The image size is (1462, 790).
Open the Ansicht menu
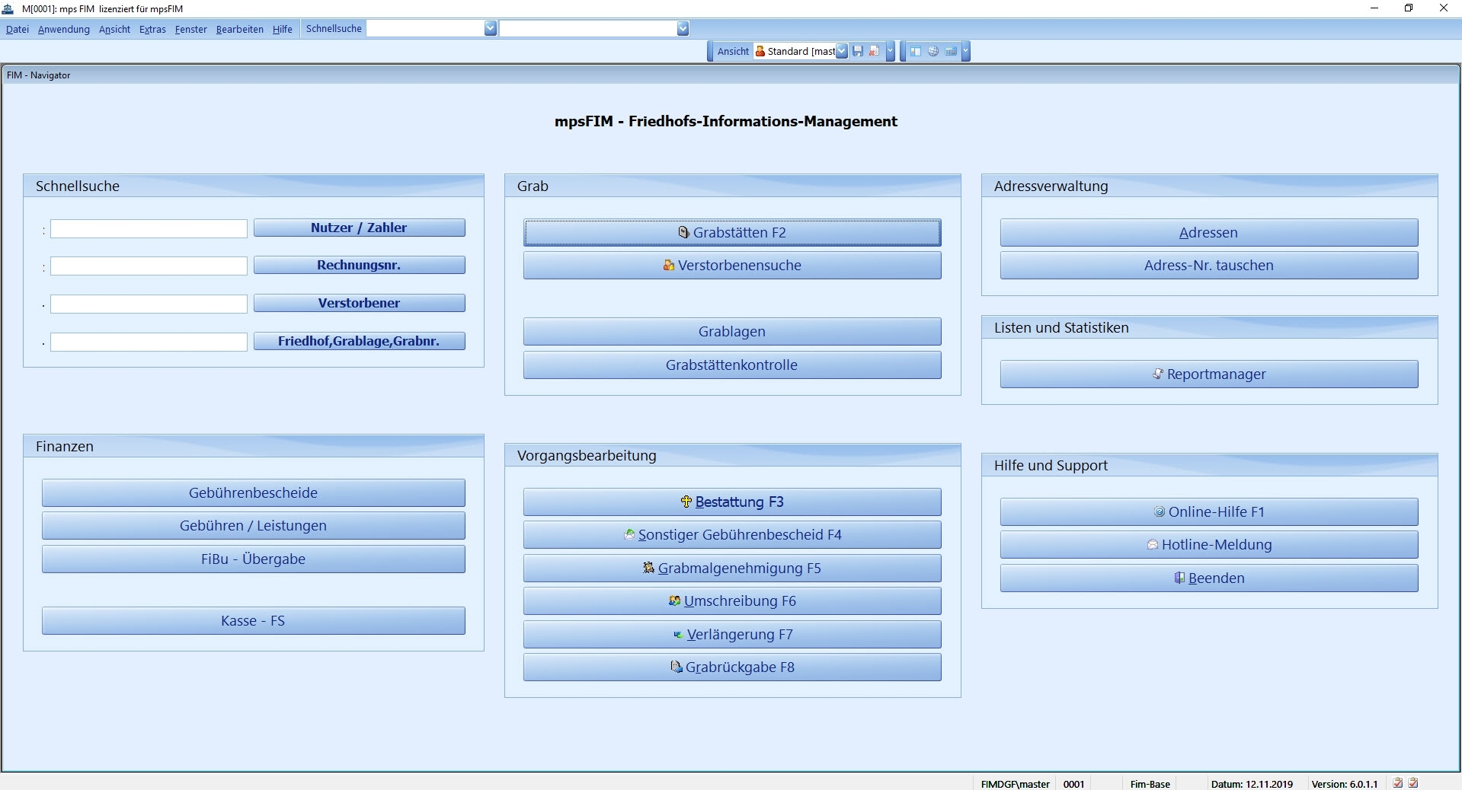tap(114, 29)
